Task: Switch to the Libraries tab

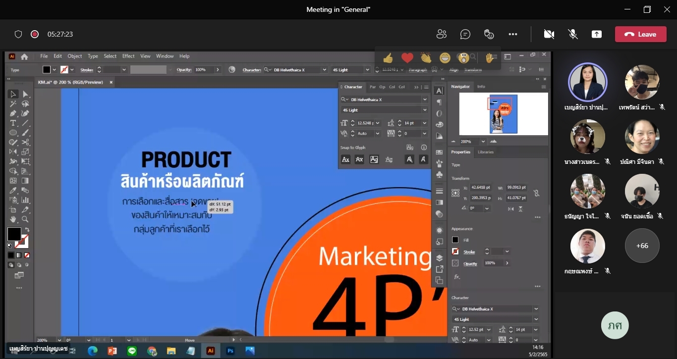Action: [486, 152]
